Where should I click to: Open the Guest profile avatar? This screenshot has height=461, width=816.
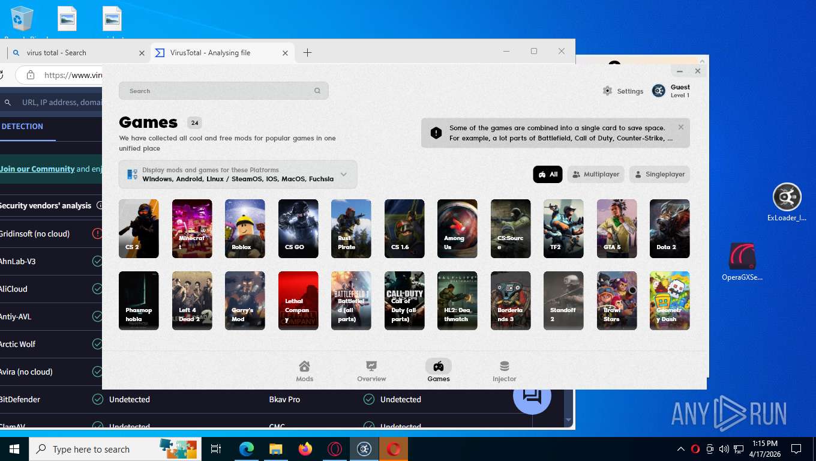coord(659,91)
